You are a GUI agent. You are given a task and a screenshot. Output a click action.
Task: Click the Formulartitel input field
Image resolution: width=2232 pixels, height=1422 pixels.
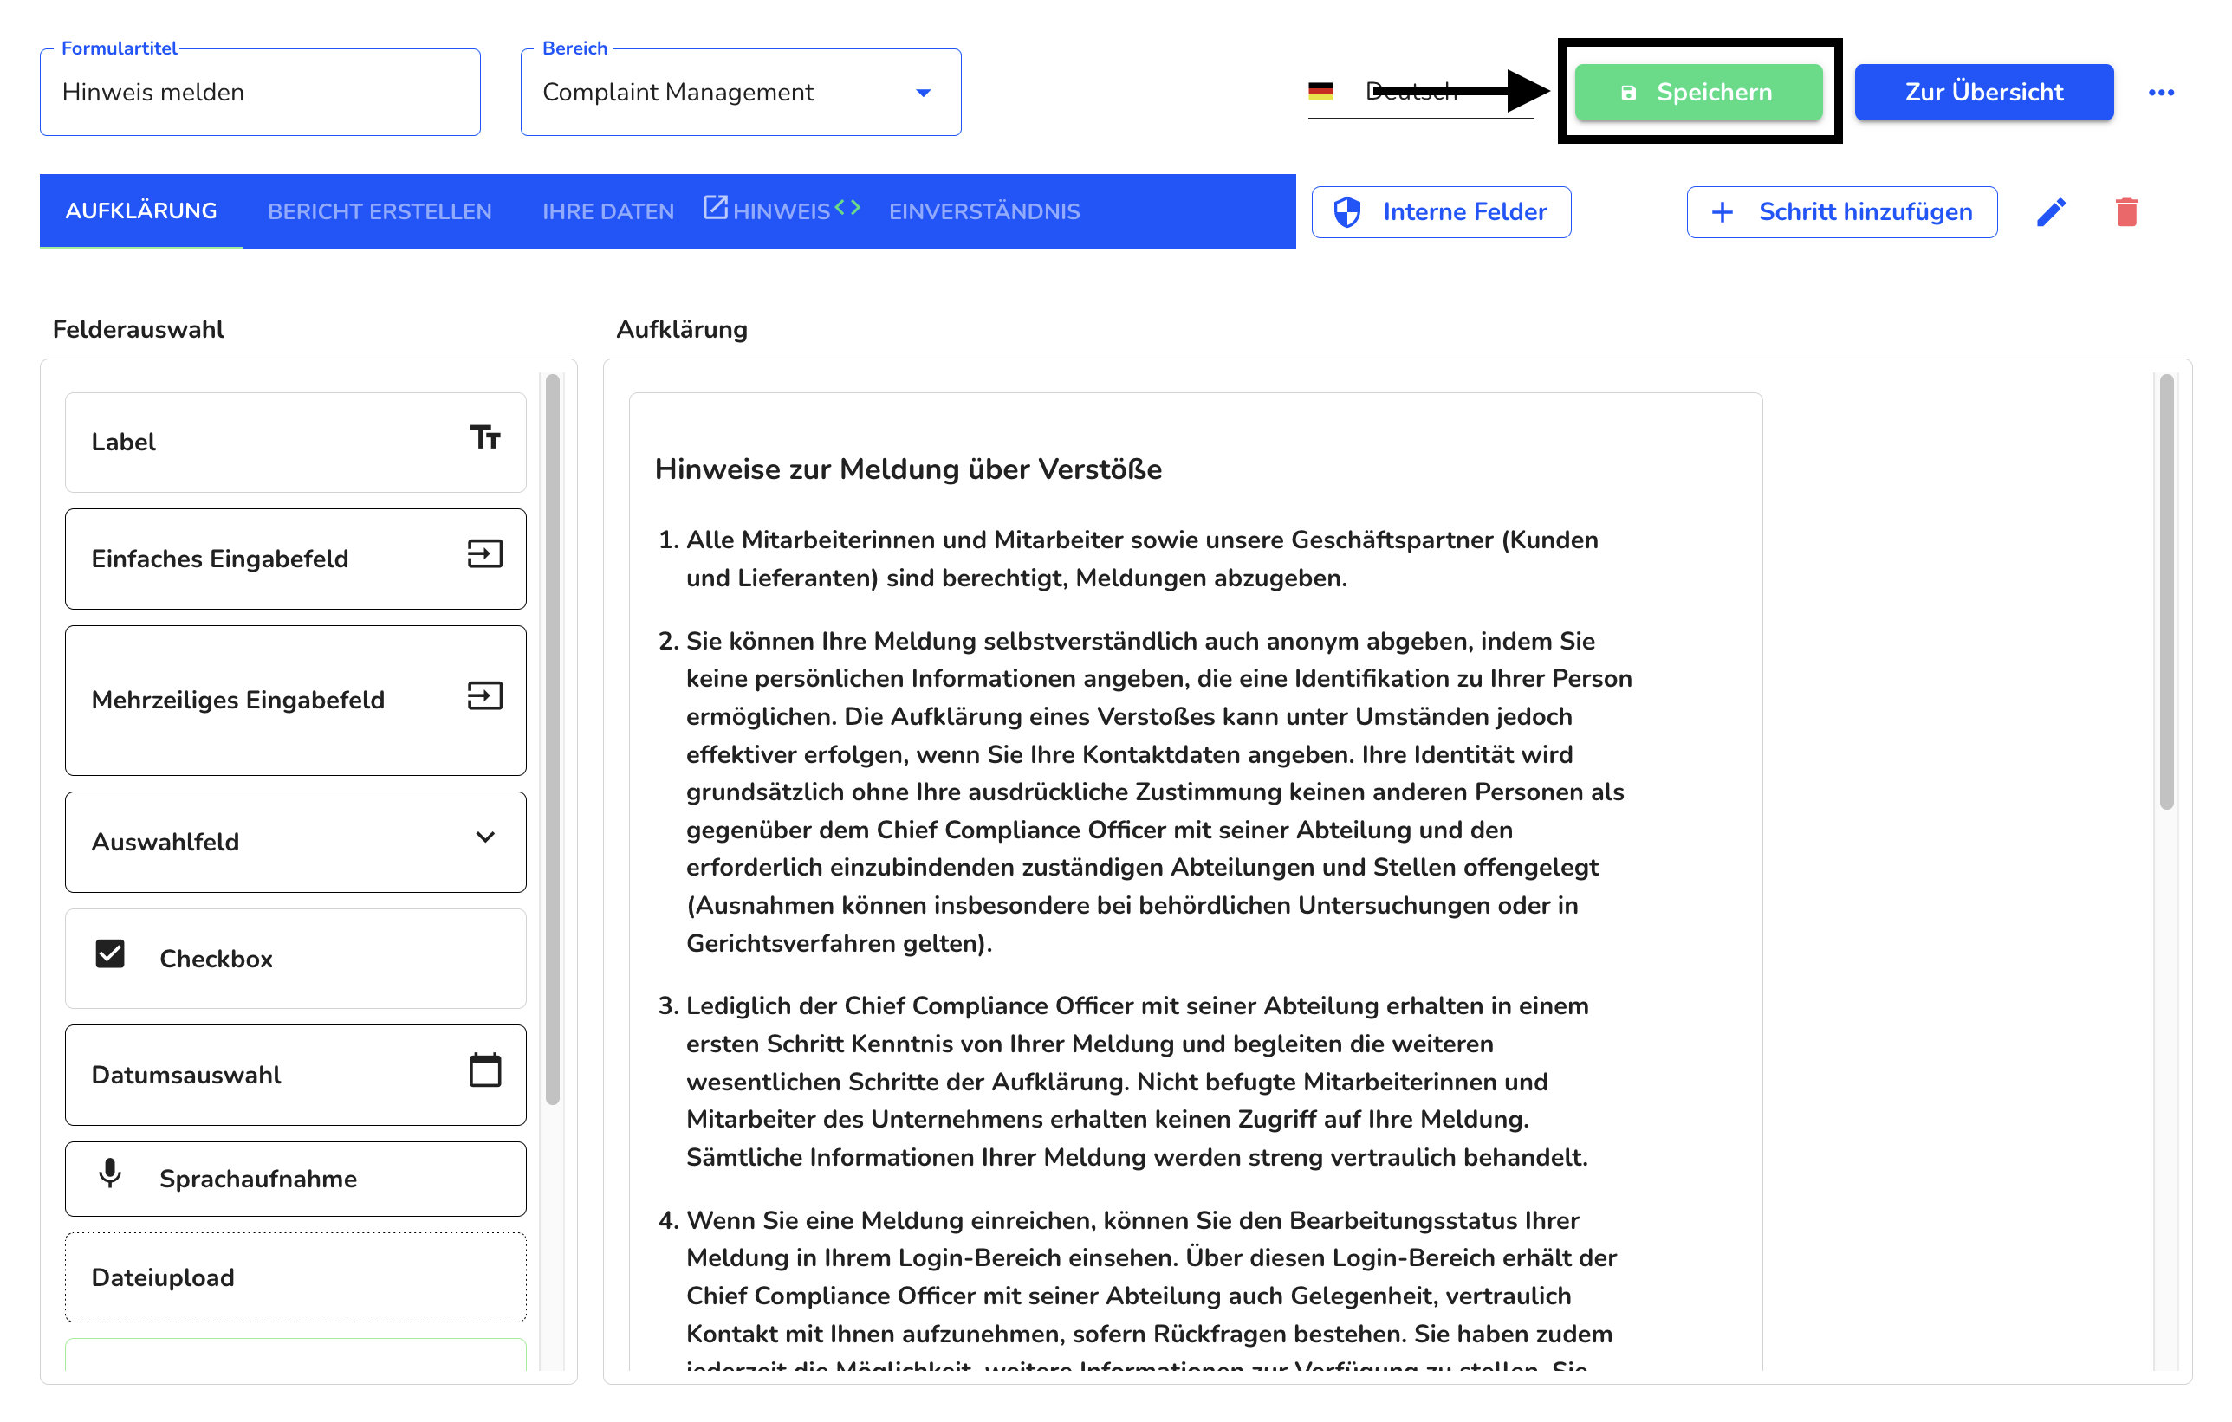coord(261,93)
